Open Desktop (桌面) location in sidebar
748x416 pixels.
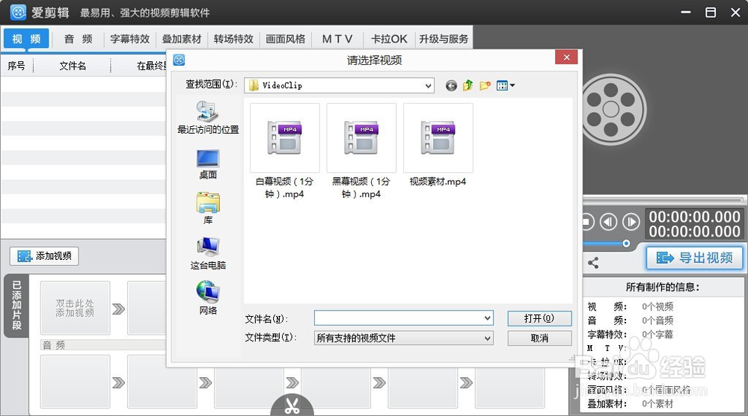pyautogui.click(x=208, y=164)
